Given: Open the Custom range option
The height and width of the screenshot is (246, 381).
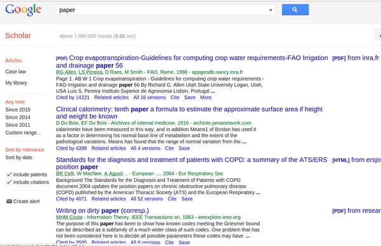Looking at the screenshot, I should coord(23,133).
